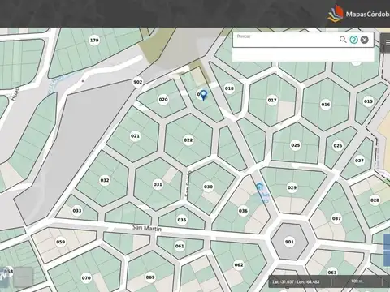Screen dimensions: 390x292
Task: Select block label 026
Action: [338, 146]
